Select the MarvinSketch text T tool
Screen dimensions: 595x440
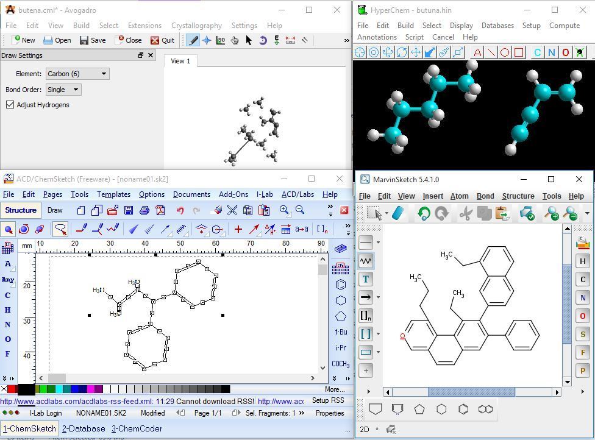366,279
